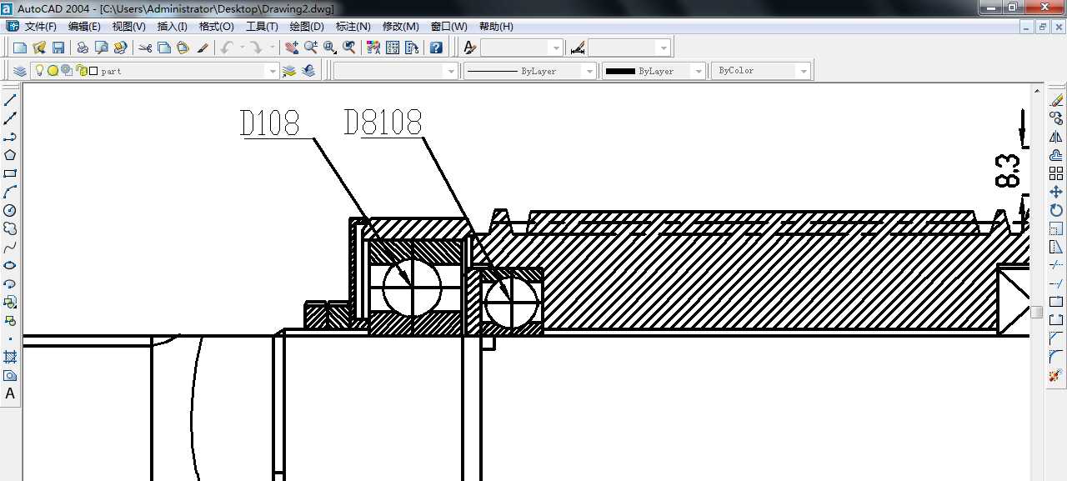This screenshot has height=481, width=1067.
Task: Select the Chamfer tool
Action: tap(1056, 338)
